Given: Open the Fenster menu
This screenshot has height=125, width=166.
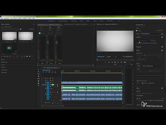Looking at the screenshot, I should click(x=29, y=18).
